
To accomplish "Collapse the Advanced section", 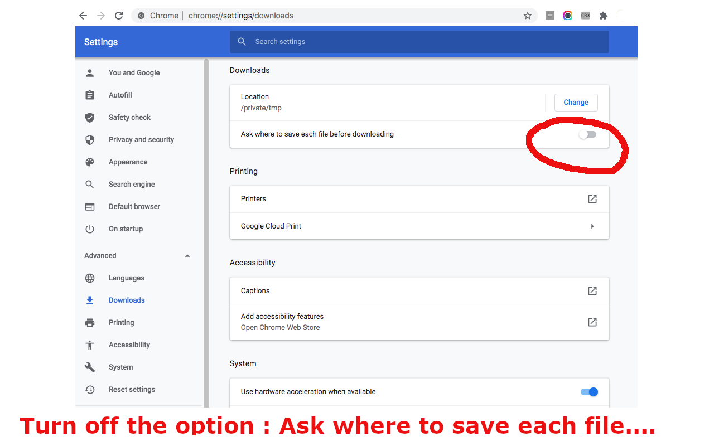I will coord(187,256).
